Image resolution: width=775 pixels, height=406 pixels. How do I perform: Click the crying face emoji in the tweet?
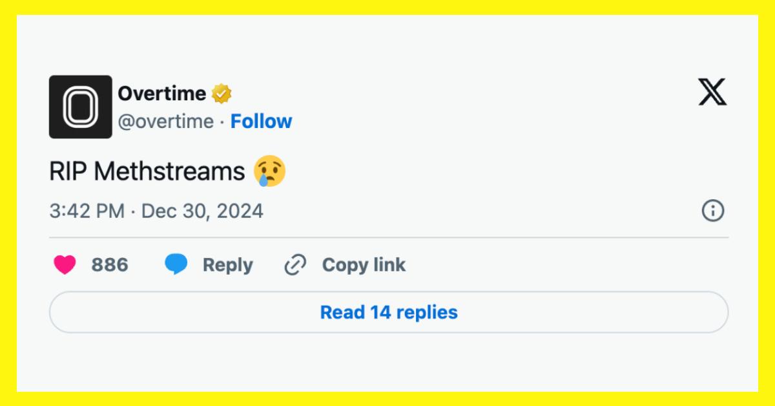pos(271,171)
